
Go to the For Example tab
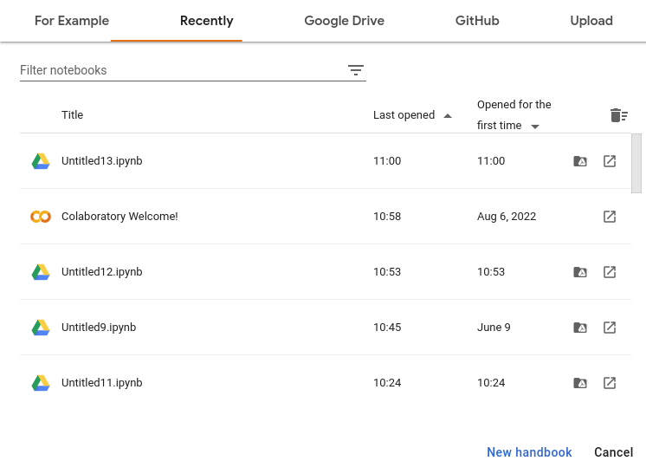click(x=72, y=21)
